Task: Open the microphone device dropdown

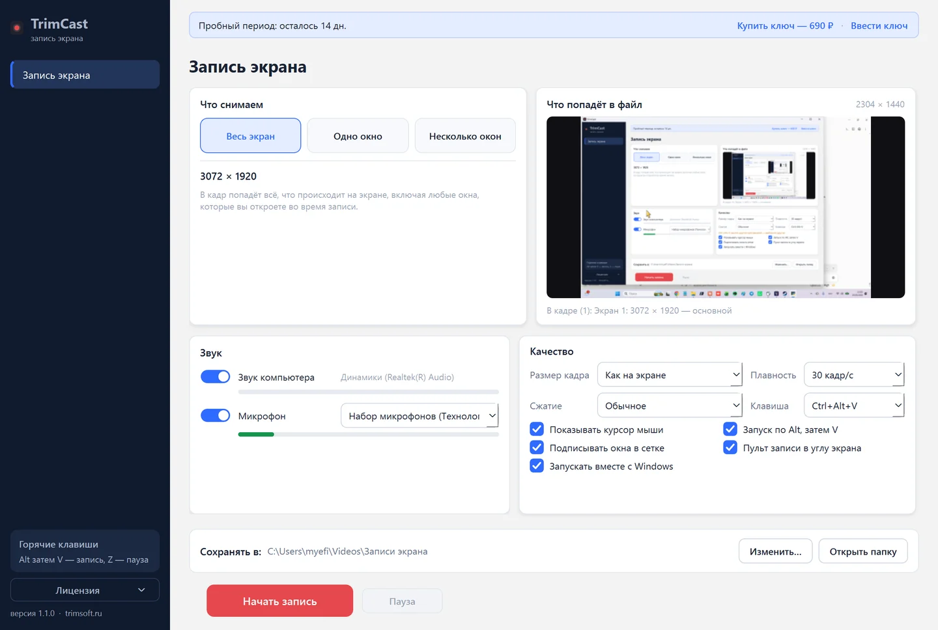Action: click(x=419, y=416)
